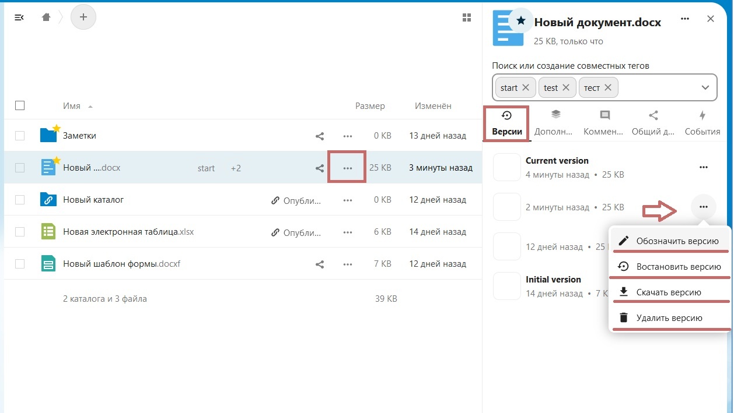Remove the start tag
This screenshot has height=413, width=734.
coord(525,87)
